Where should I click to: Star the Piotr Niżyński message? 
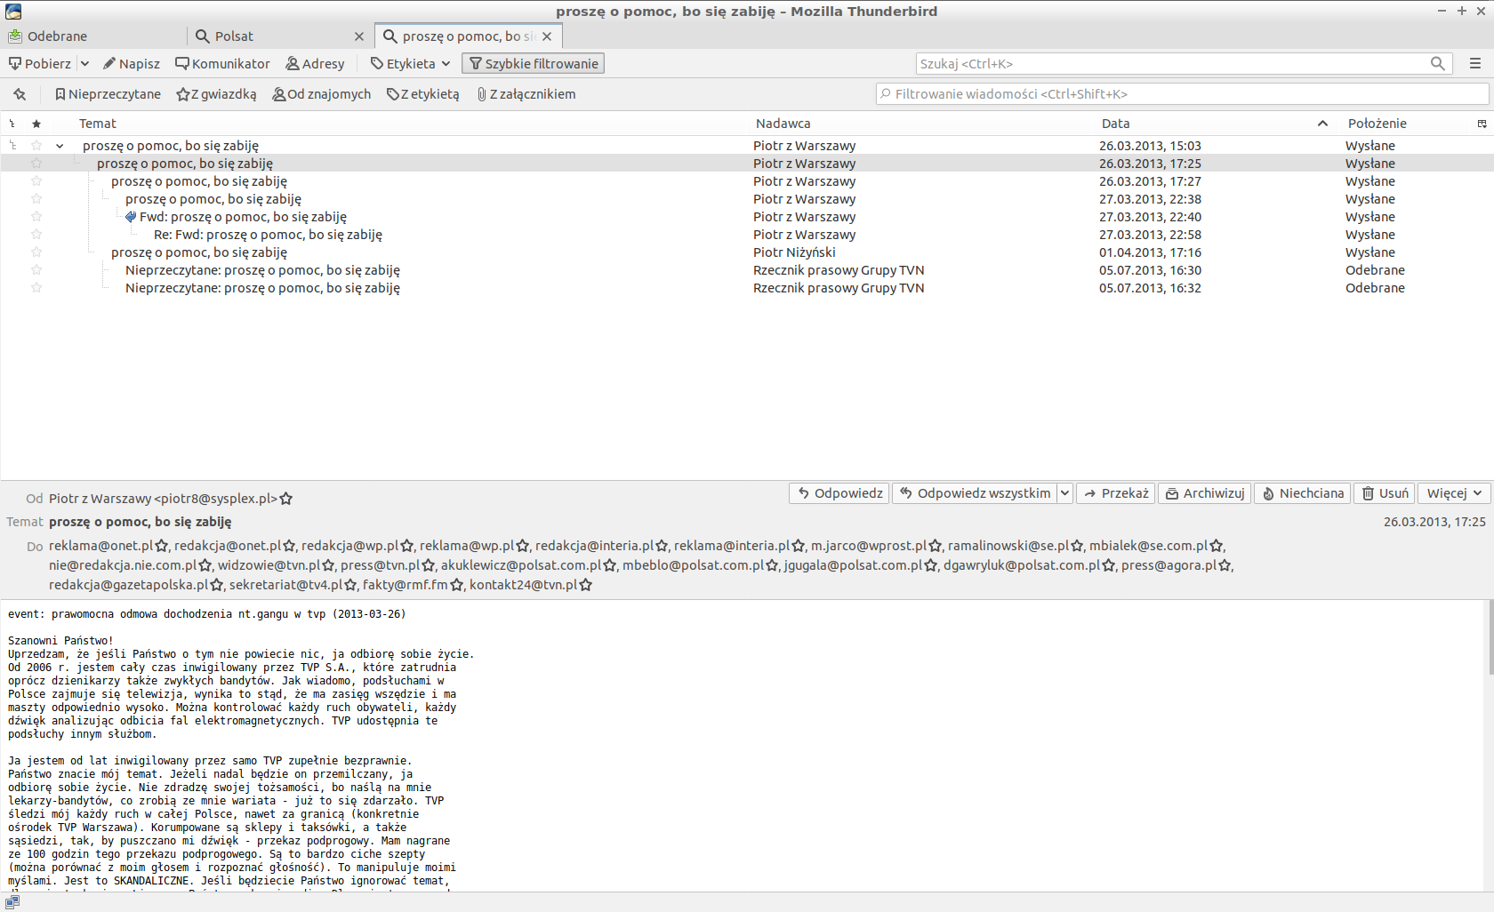pyautogui.click(x=36, y=252)
